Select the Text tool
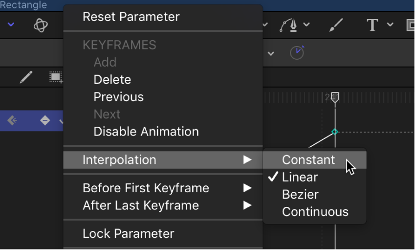This screenshot has width=415, height=250. pyautogui.click(x=372, y=25)
